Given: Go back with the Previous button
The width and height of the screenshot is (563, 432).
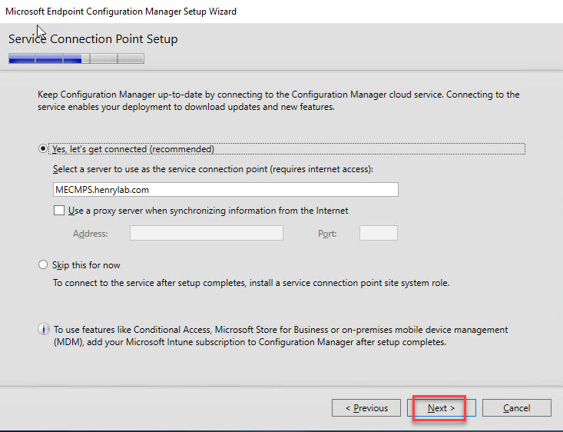Looking at the screenshot, I should point(366,408).
